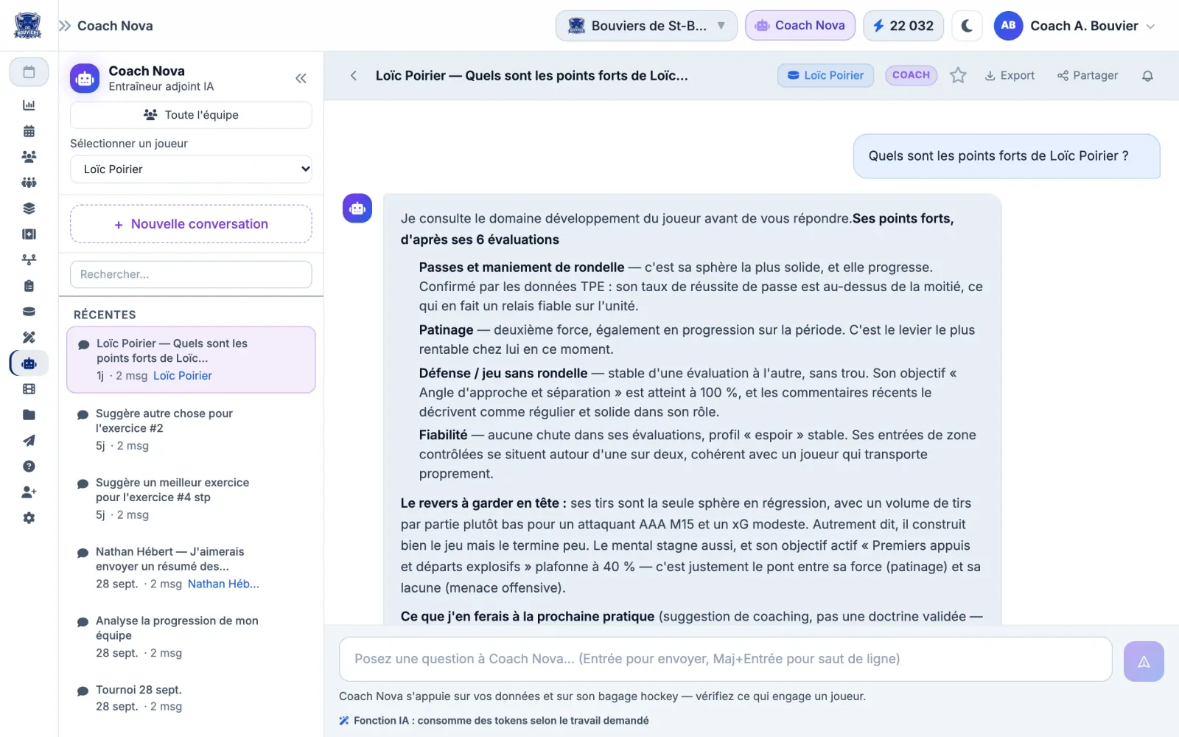
Task: Start a Nouvelle conversation
Action: pos(191,224)
